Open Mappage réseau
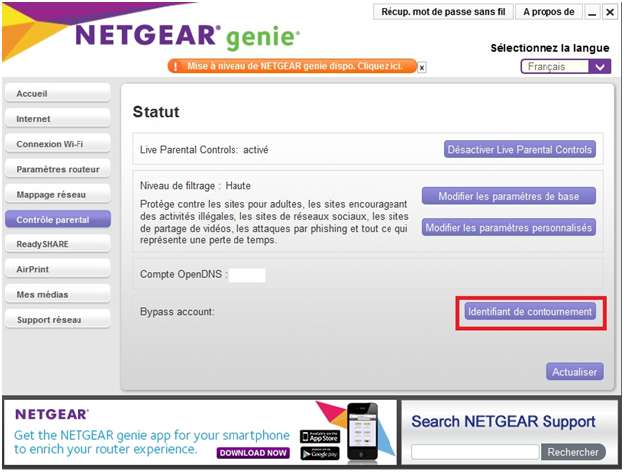This screenshot has width=624, height=473. click(x=58, y=195)
